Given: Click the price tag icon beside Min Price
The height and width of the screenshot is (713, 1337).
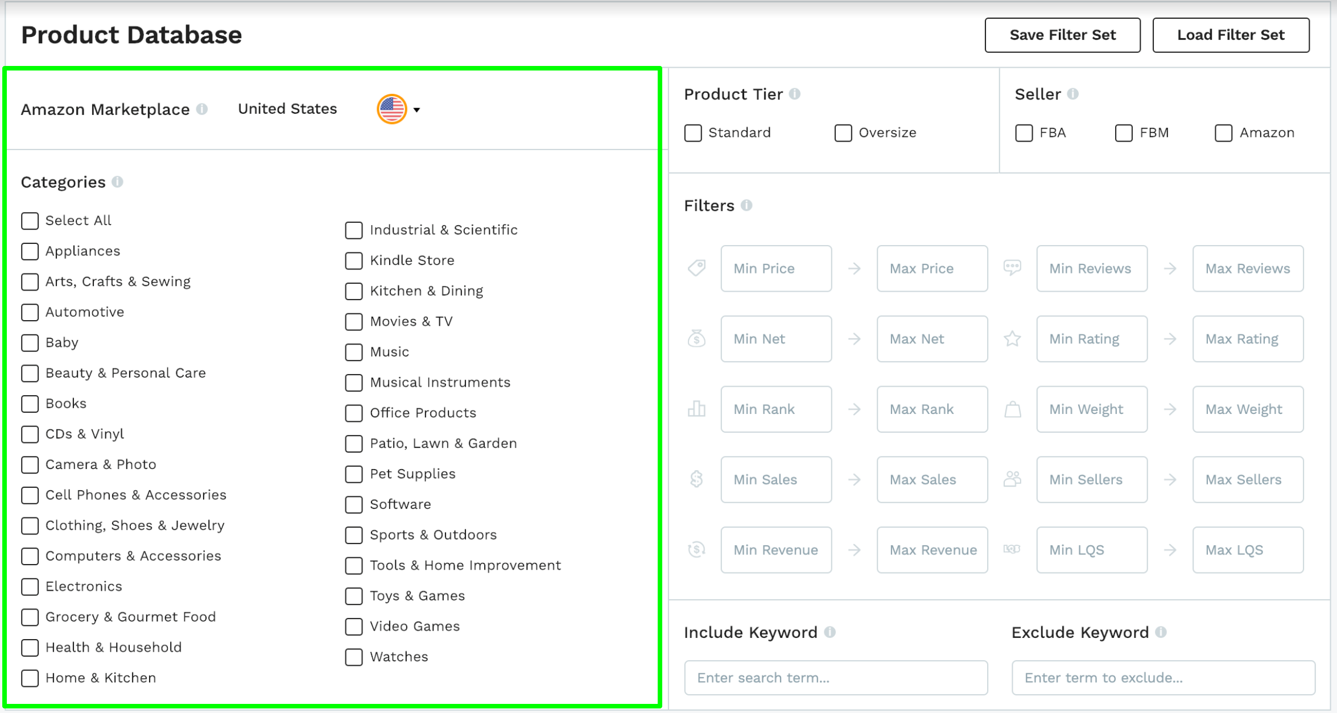Looking at the screenshot, I should coord(696,268).
